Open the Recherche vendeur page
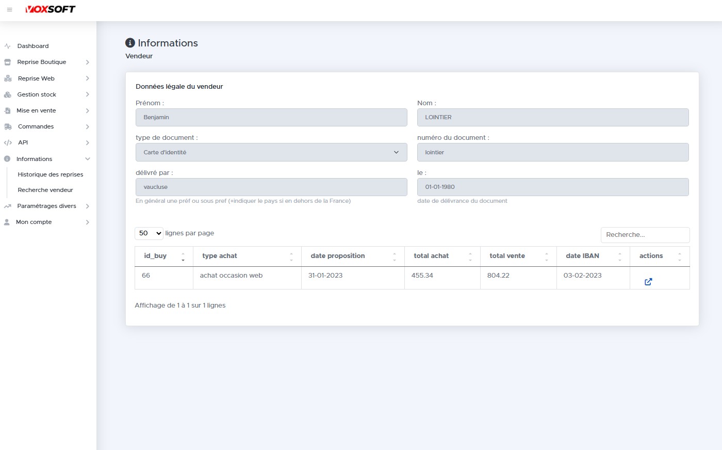The height and width of the screenshot is (450, 722). pyautogui.click(x=45, y=190)
